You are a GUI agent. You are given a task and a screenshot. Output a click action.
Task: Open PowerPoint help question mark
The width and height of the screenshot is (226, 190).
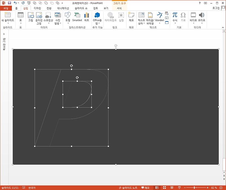click(x=200, y=3)
